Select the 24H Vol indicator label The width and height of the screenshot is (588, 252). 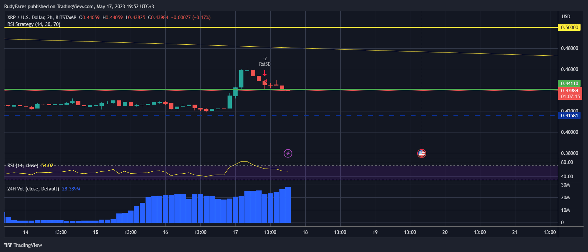(33, 189)
